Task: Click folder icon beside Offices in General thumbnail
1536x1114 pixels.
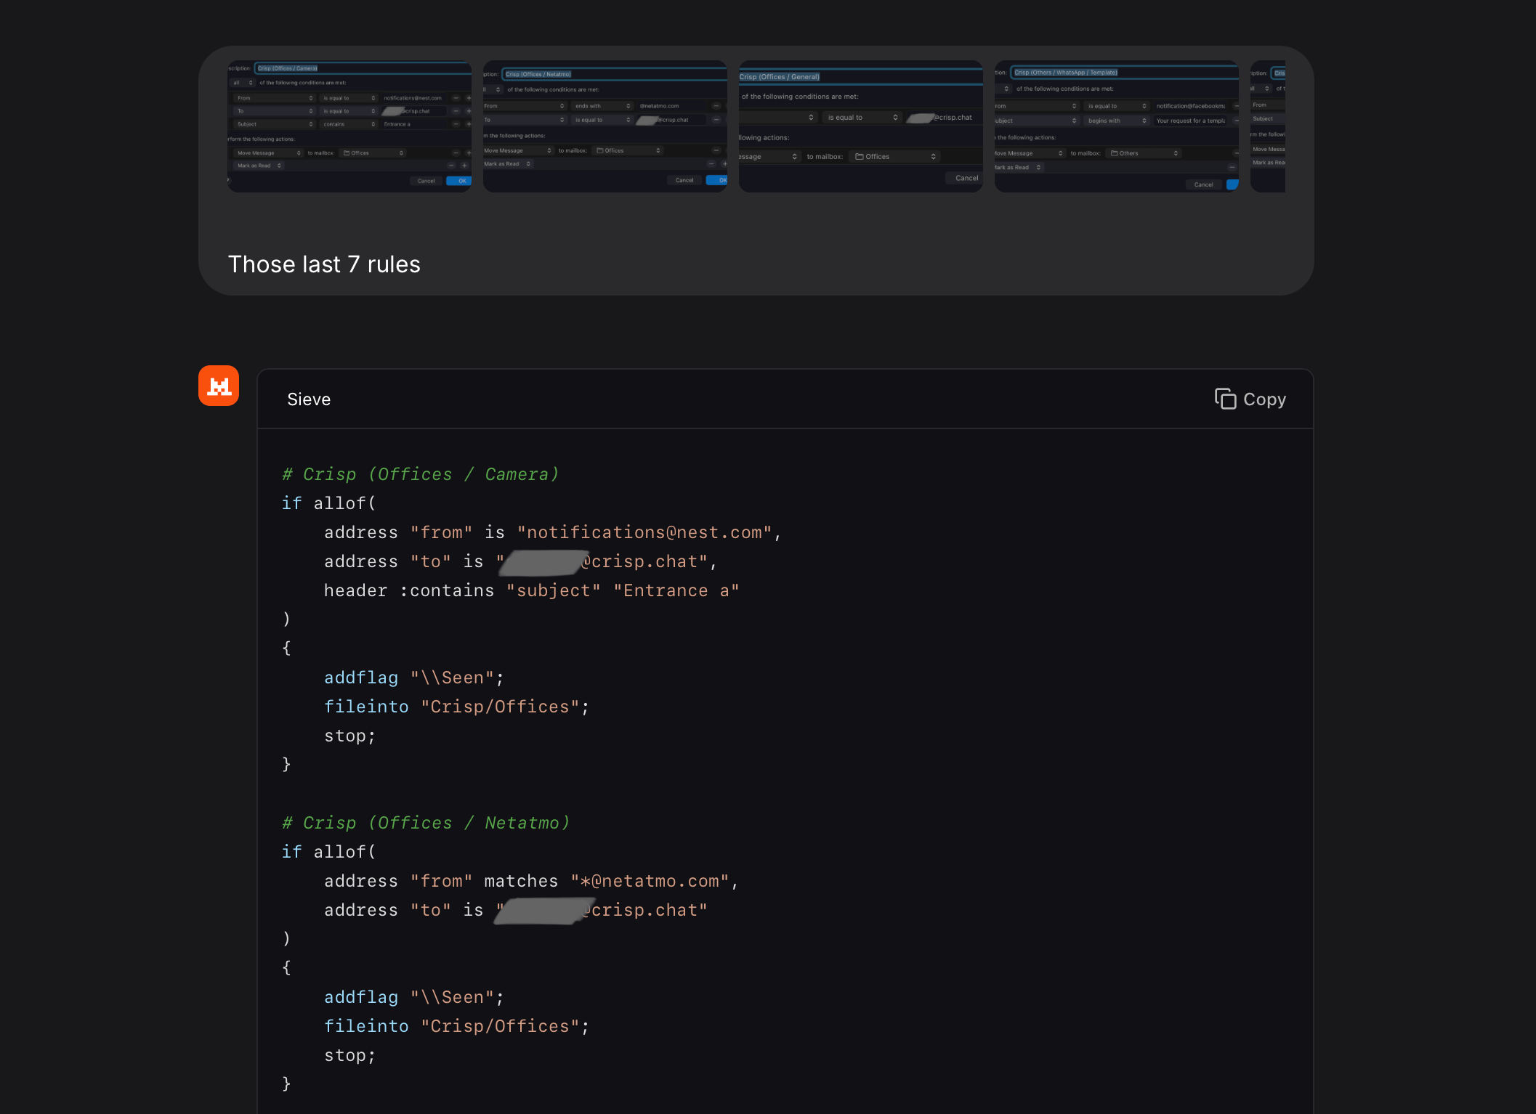Action: (859, 157)
